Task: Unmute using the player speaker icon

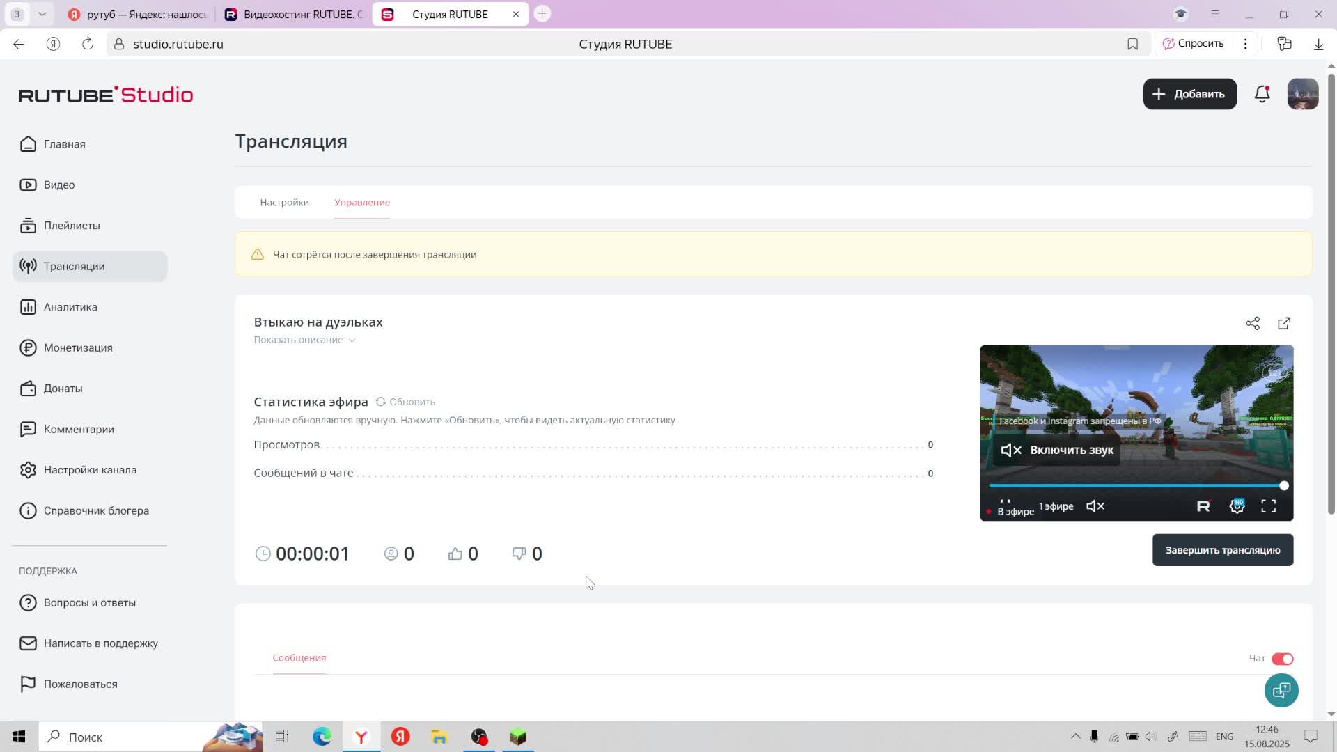Action: pyautogui.click(x=1095, y=506)
